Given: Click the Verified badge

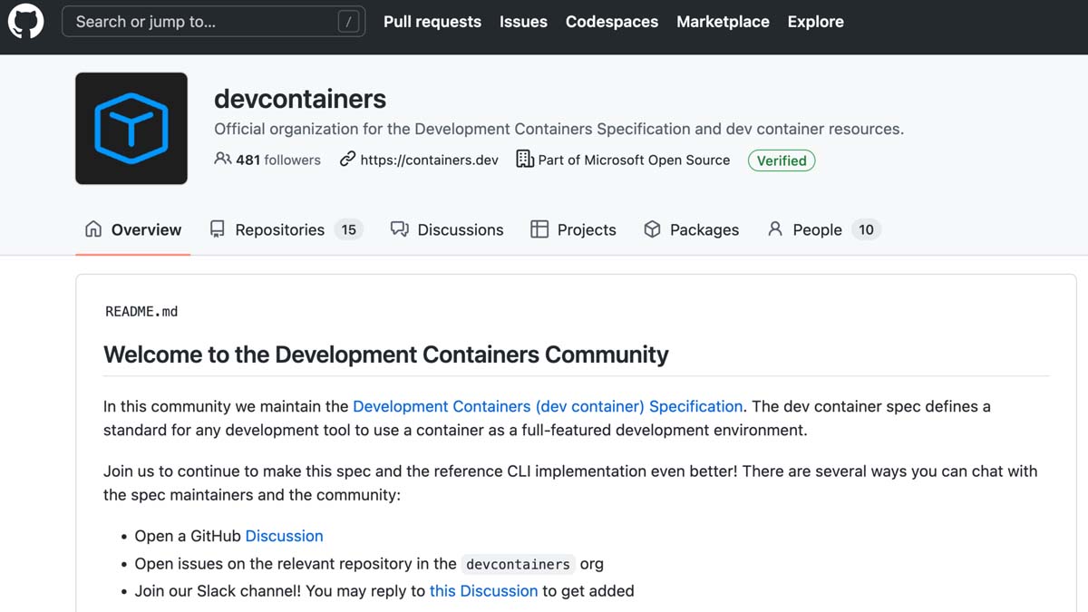Looking at the screenshot, I should (782, 160).
